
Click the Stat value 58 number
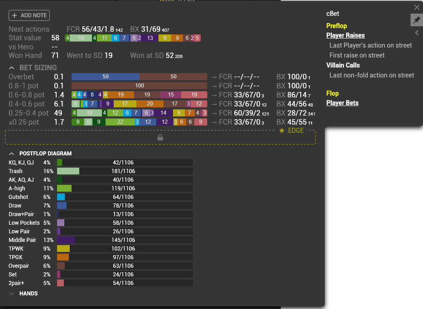[55, 38]
